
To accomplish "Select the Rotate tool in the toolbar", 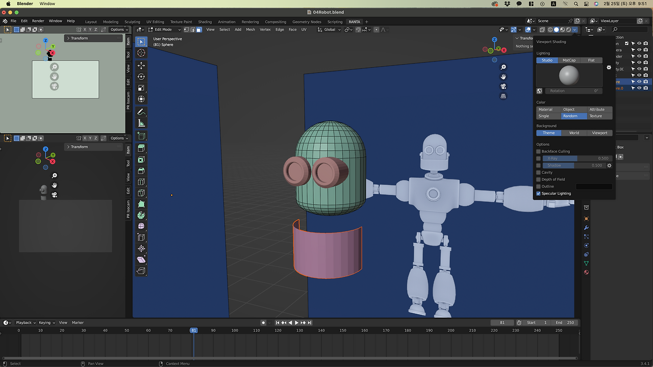I will 141,76.
